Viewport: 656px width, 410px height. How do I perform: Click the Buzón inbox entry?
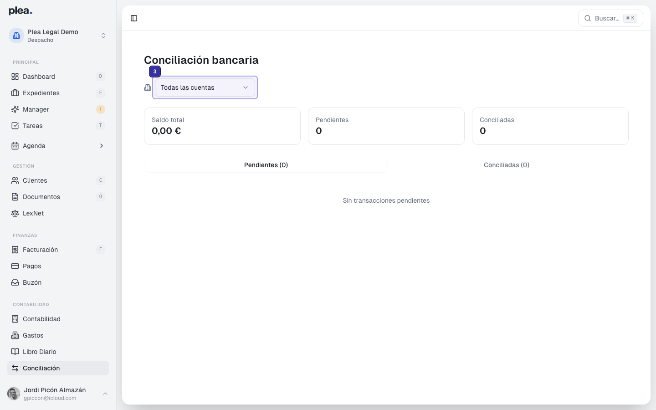pyautogui.click(x=31, y=282)
